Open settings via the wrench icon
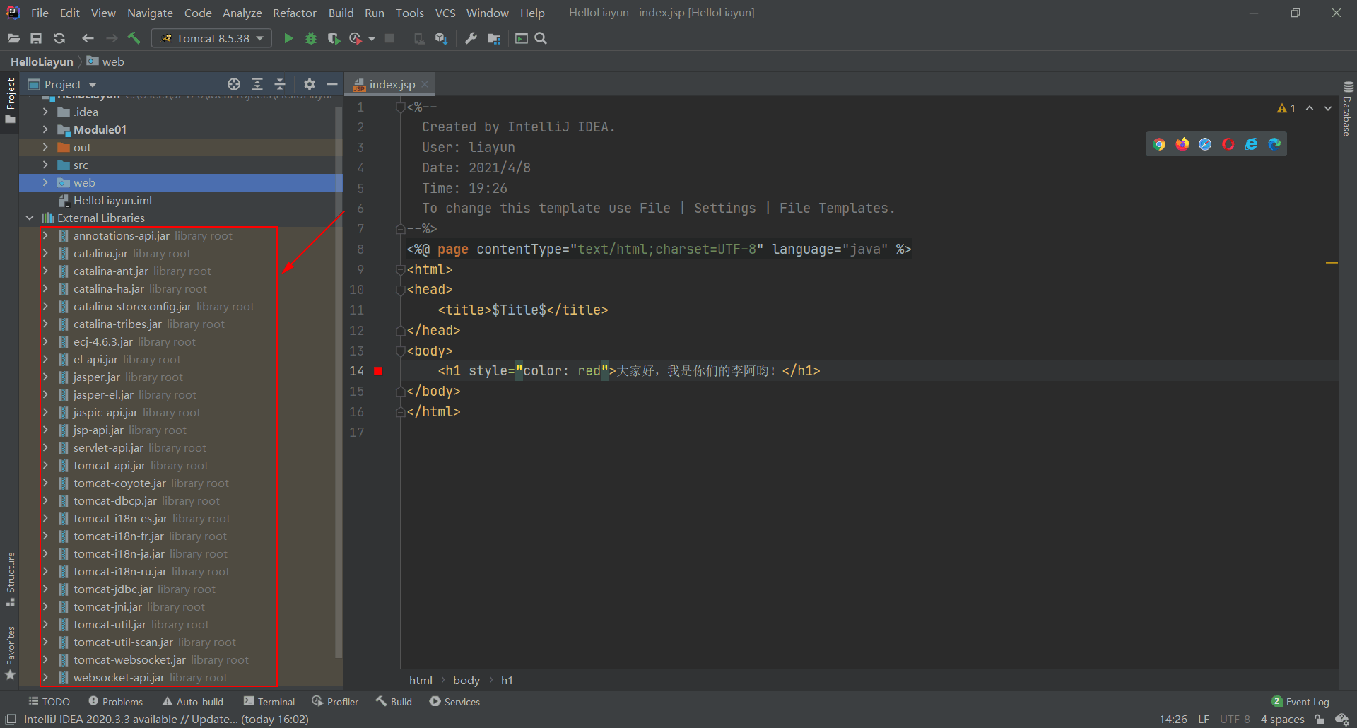This screenshot has height=728, width=1357. (x=471, y=38)
